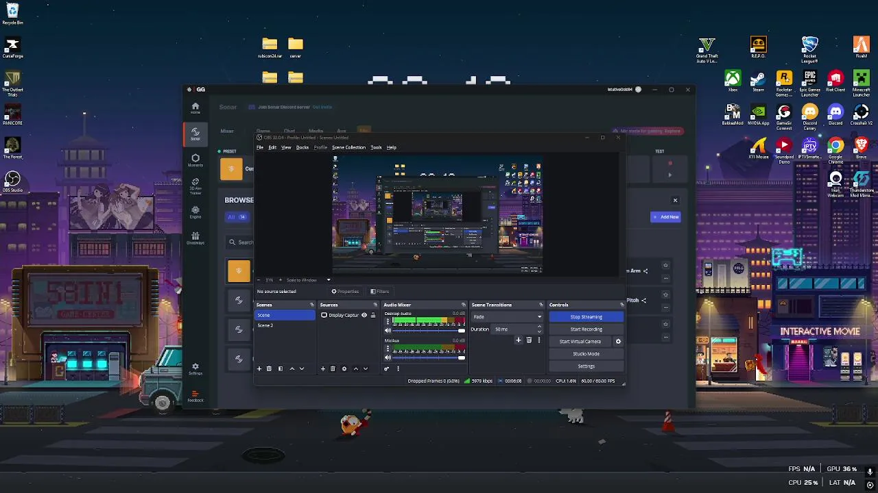Go to Home in GG sidebar
This screenshot has height=493, width=878.
[x=195, y=108]
